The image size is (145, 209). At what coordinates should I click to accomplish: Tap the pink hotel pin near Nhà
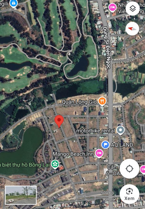113,8
